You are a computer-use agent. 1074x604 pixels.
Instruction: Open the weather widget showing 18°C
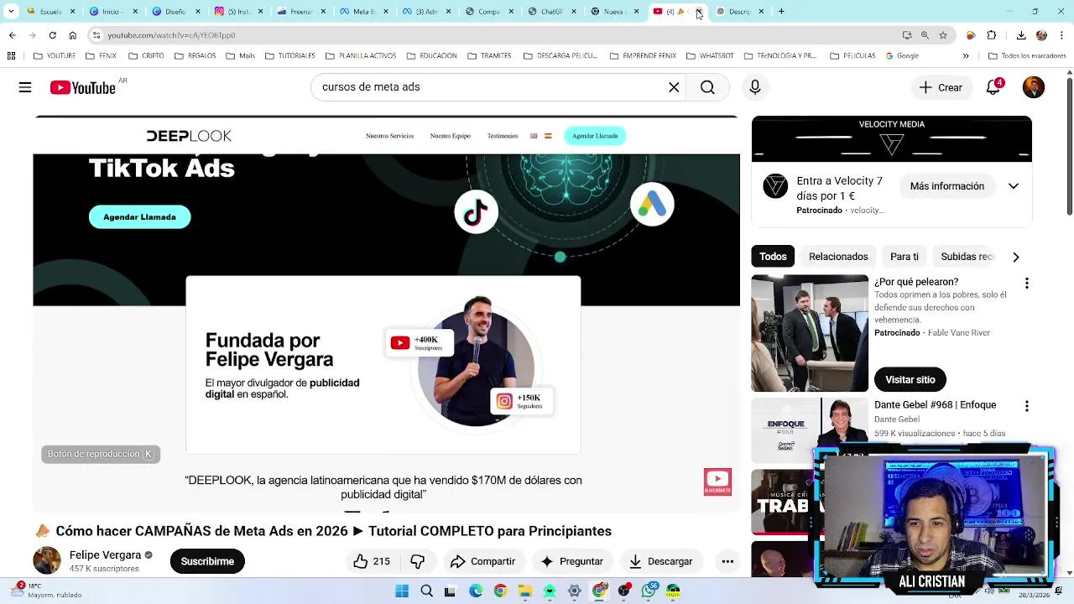pos(46,591)
